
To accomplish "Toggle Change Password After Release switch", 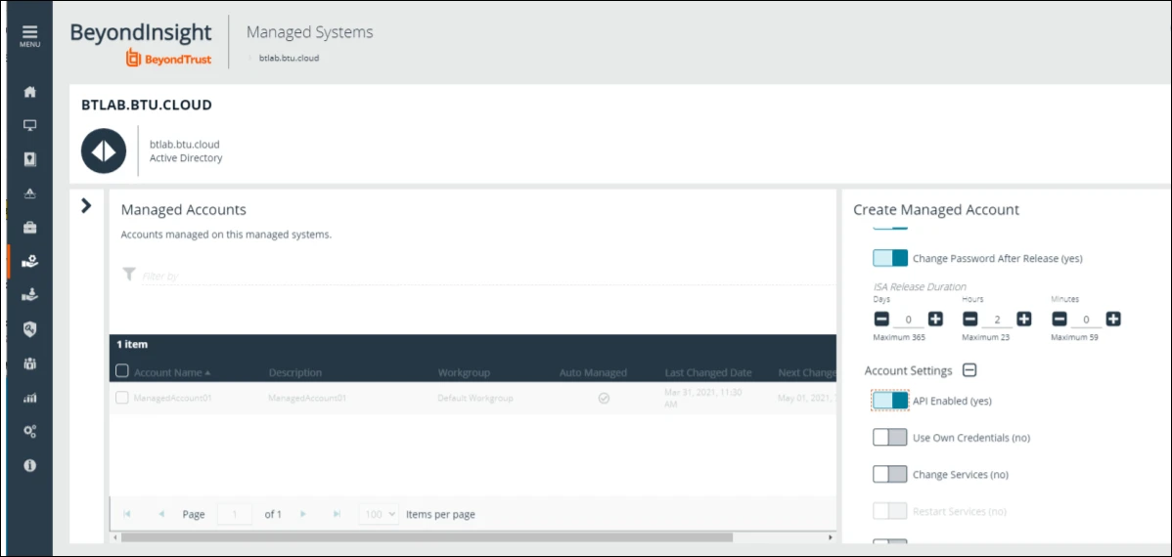I will point(890,258).
